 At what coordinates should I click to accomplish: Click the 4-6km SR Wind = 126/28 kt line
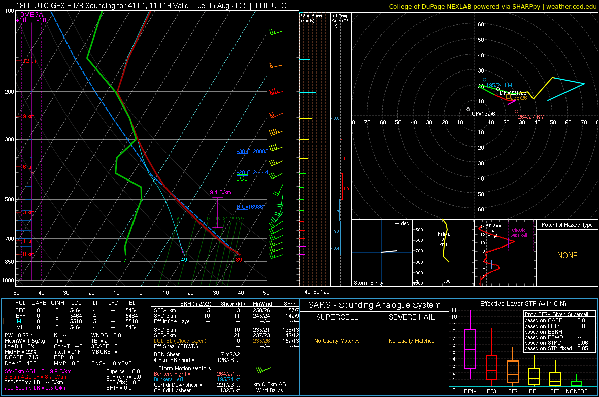(x=197, y=360)
